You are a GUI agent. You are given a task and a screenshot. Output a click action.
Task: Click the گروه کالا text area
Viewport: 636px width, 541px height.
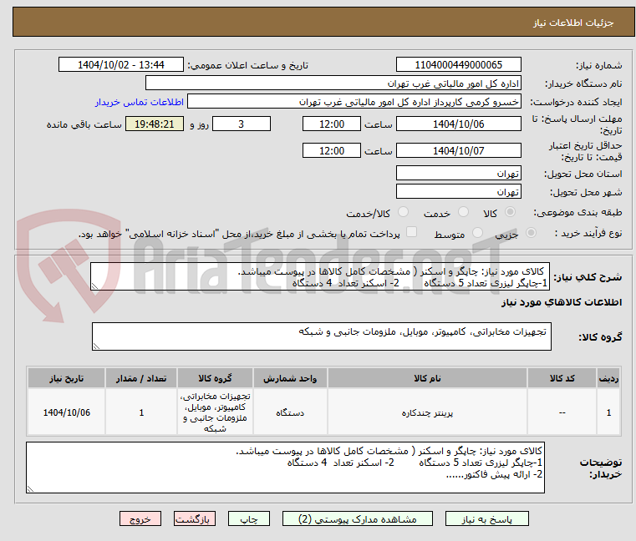click(322, 336)
